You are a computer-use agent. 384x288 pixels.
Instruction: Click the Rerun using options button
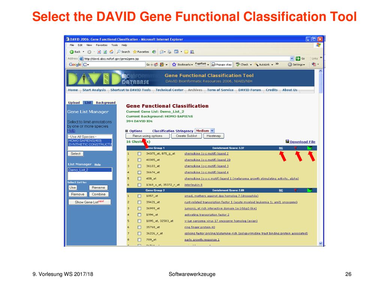tap(147, 136)
